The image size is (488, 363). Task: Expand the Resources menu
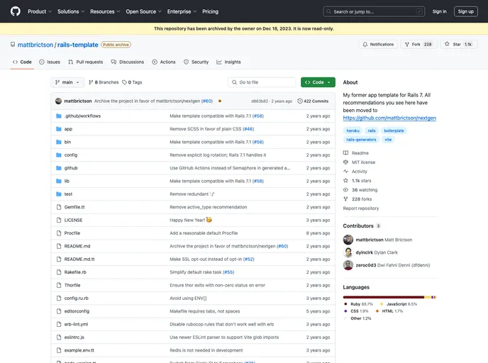coord(105,11)
